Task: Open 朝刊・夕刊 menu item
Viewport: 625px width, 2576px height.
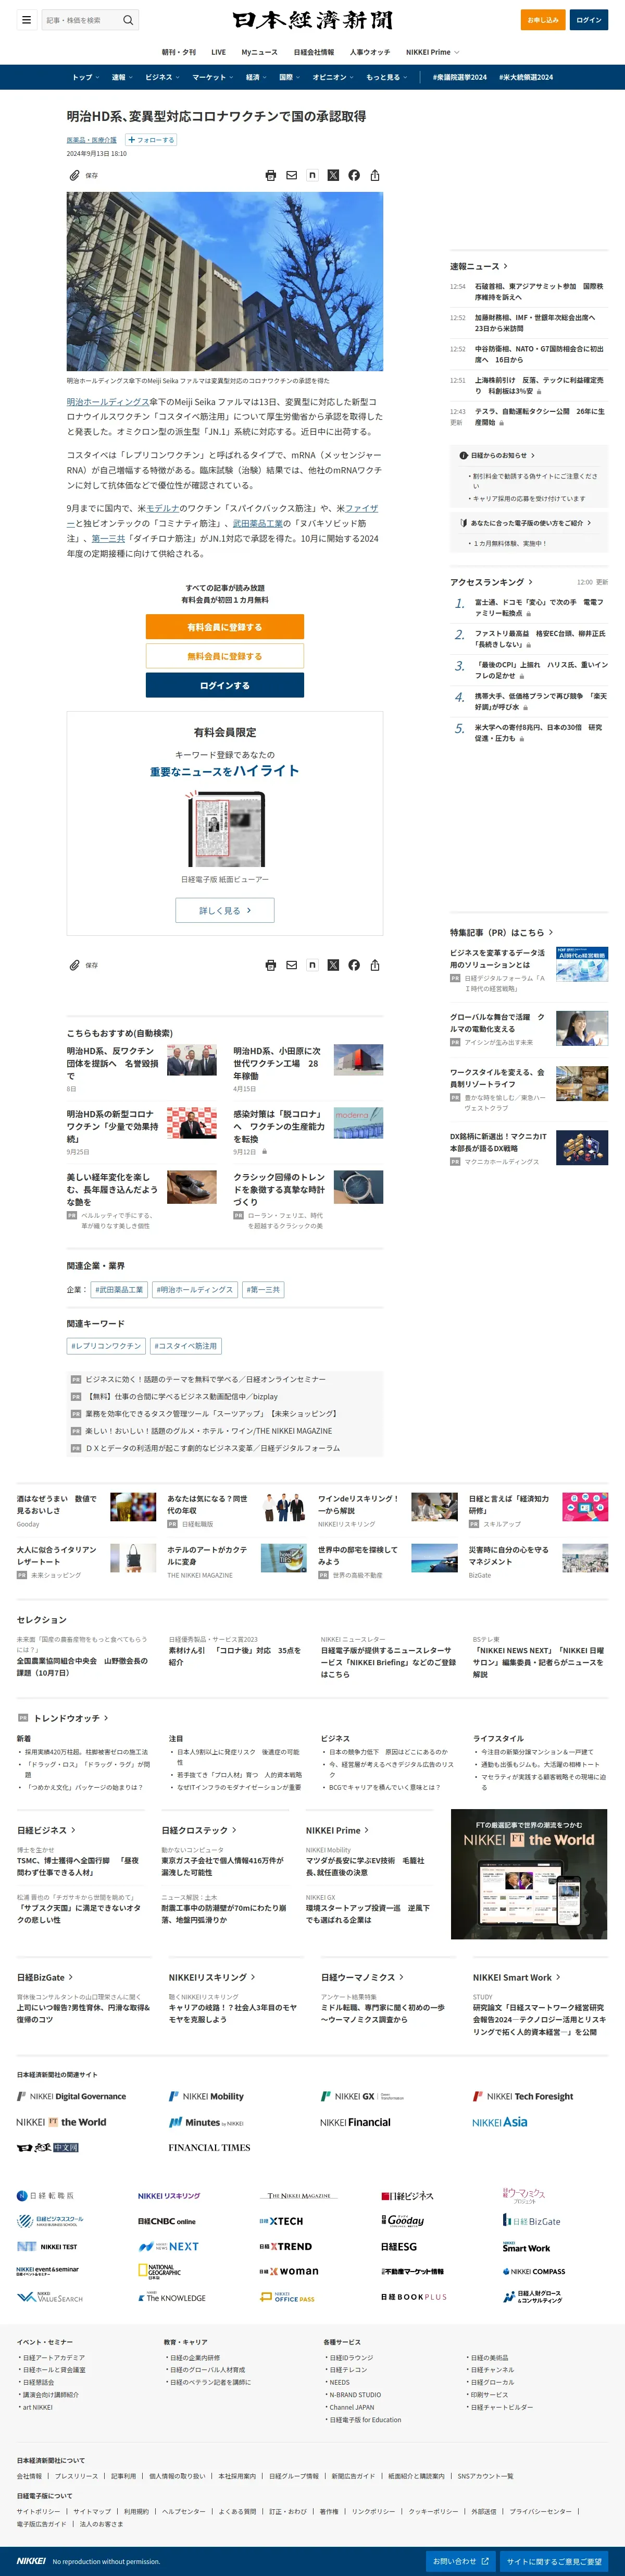Action: [x=179, y=52]
